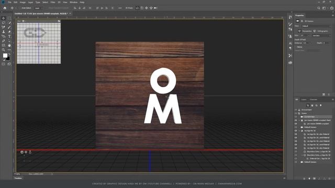
Task: Click the Home button in options bar
Action: 5,8
